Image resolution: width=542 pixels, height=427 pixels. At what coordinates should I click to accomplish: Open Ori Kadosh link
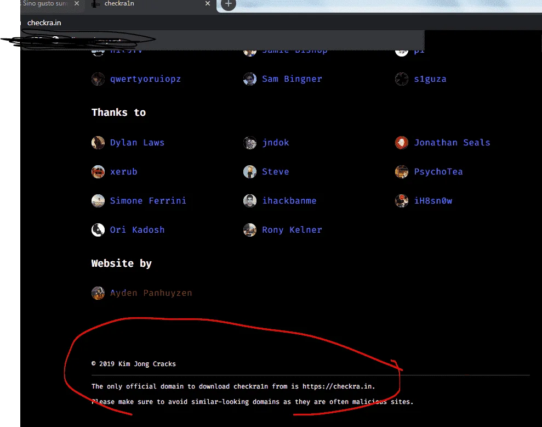137,230
